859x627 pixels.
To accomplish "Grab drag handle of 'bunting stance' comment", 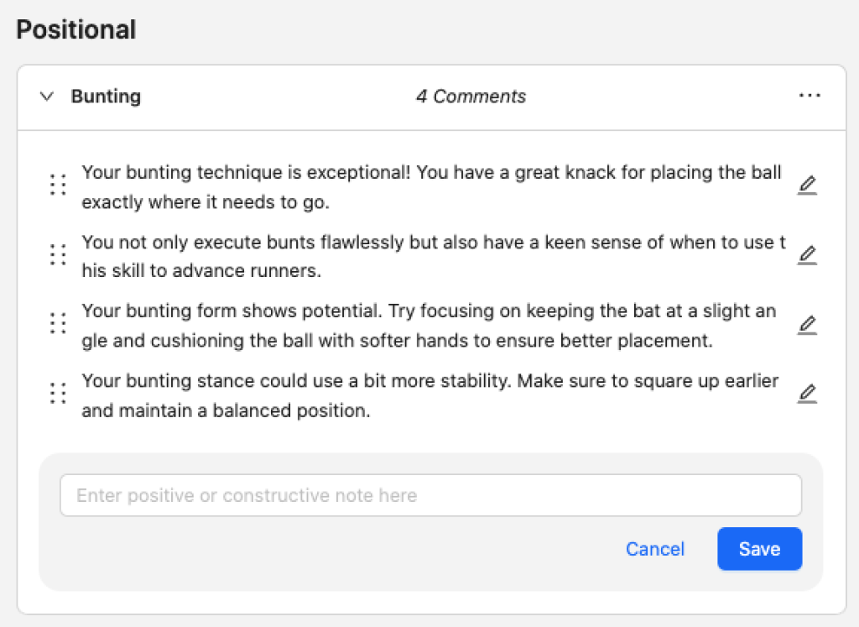I will pyautogui.click(x=58, y=393).
